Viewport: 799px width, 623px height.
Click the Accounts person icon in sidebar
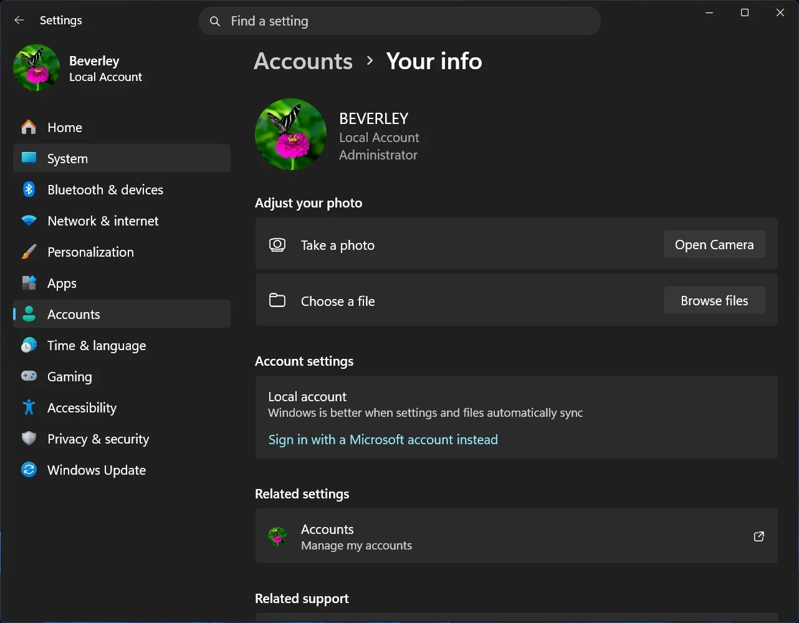tap(29, 314)
